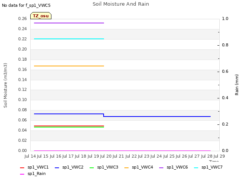
Task: Click the sp1_Rain magenta legend swatch
Action: point(22,174)
